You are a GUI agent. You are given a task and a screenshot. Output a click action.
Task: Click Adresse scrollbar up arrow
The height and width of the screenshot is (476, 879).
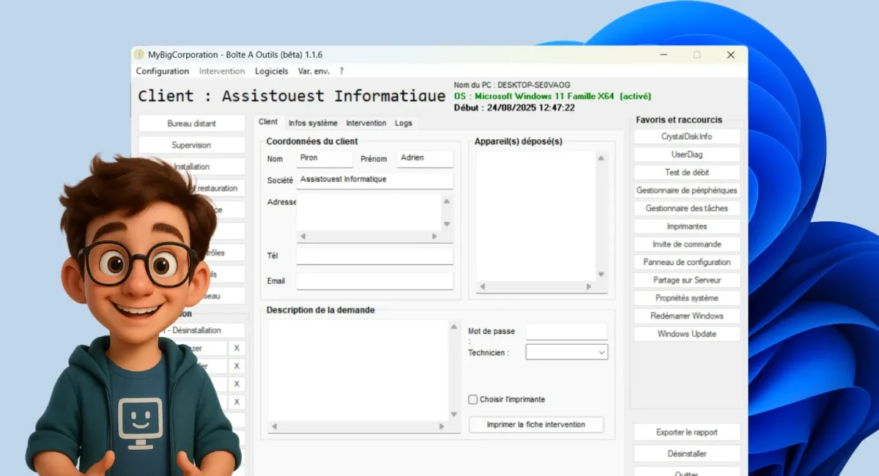[447, 201]
